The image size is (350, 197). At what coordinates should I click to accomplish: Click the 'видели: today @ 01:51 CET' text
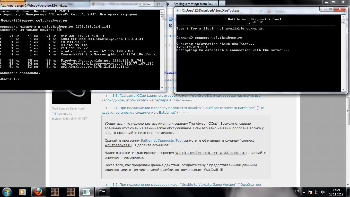pyautogui.click(x=69, y=119)
